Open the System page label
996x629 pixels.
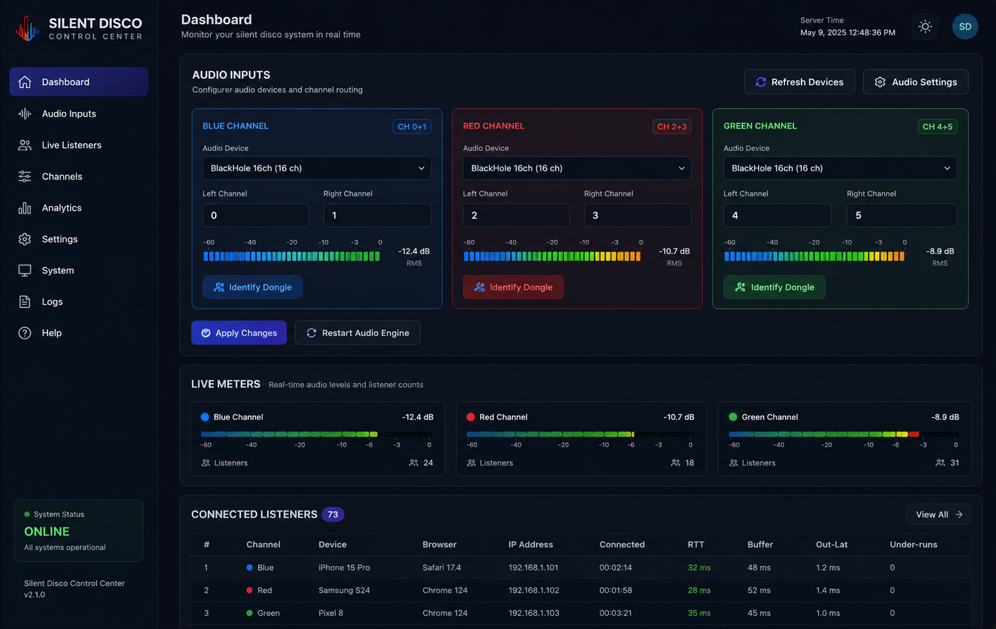57,270
